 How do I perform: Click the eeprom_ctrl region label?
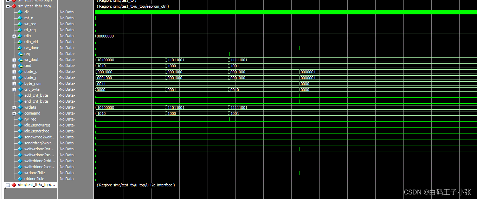(133, 6)
